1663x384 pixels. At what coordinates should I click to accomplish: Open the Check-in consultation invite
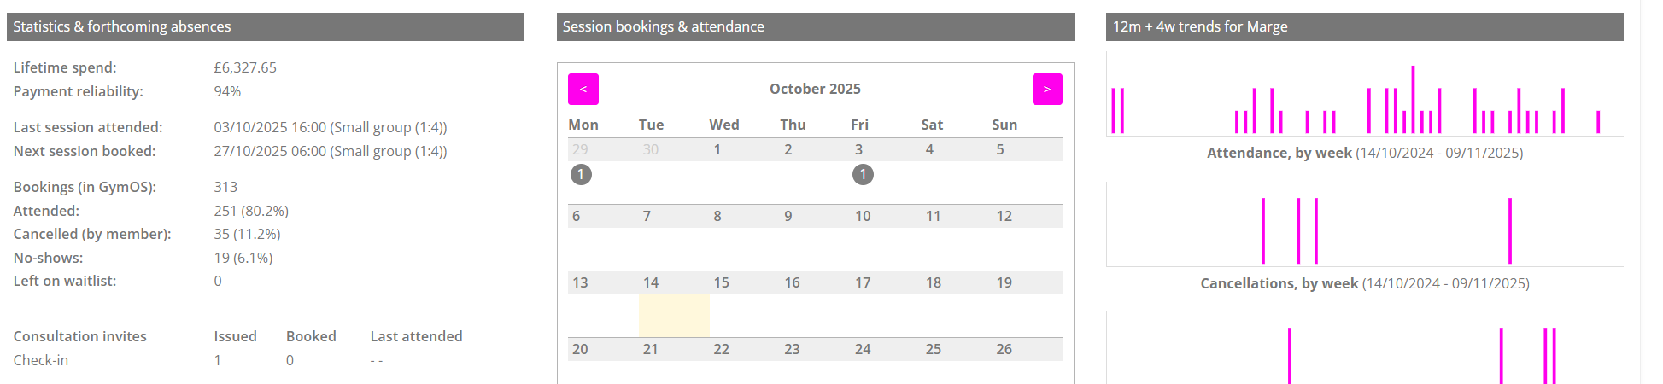pyautogui.click(x=41, y=360)
